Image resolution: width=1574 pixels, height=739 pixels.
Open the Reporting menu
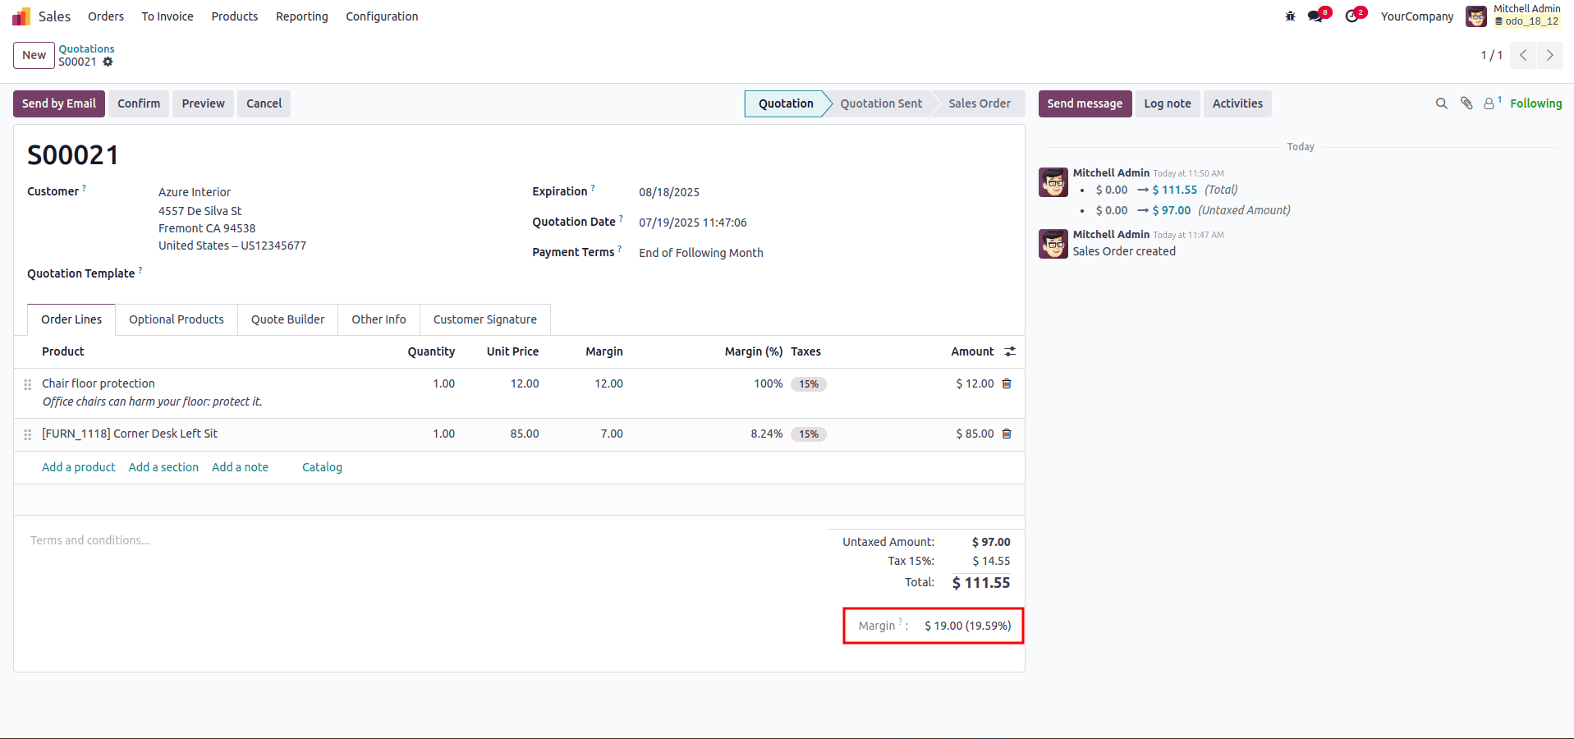tap(301, 16)
